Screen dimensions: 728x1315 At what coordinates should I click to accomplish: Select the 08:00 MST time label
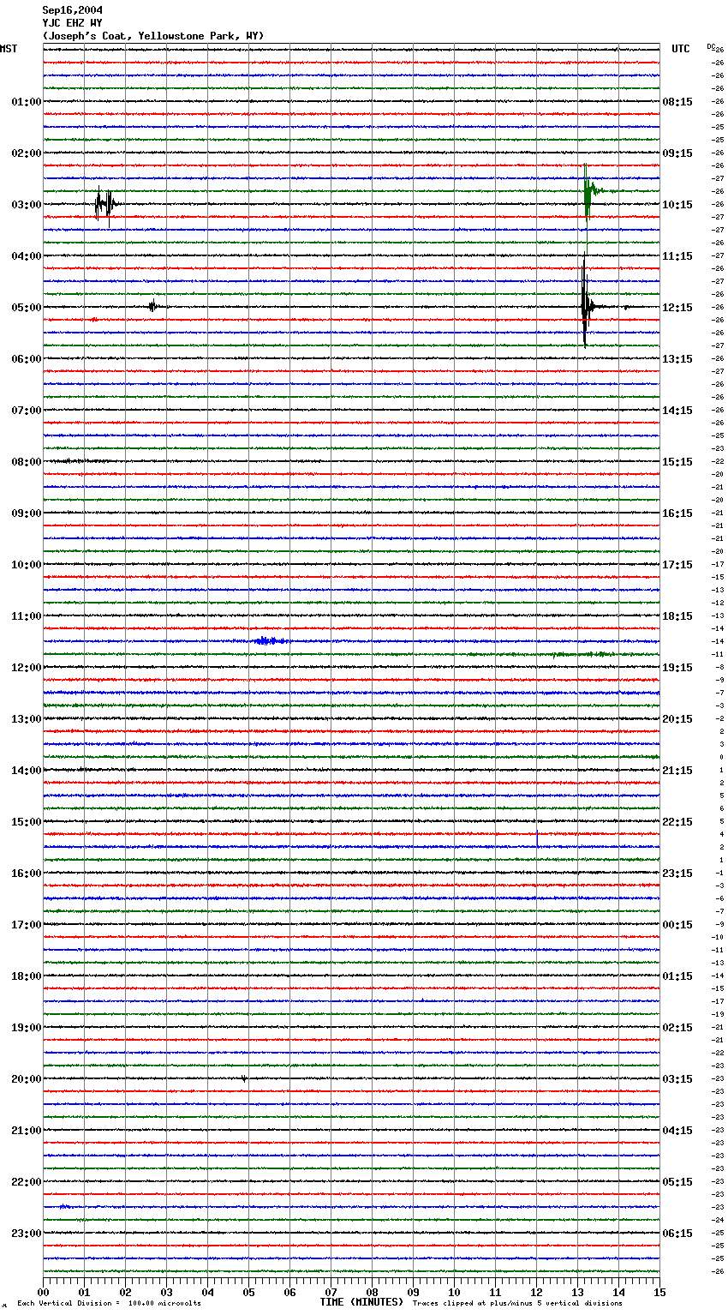click(x=26, y=462)
